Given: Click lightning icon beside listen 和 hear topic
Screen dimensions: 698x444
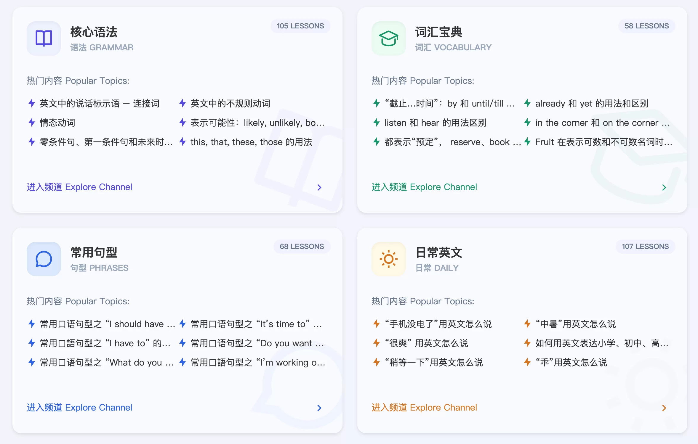Looking at the screenshot, I should click(377, 122).
